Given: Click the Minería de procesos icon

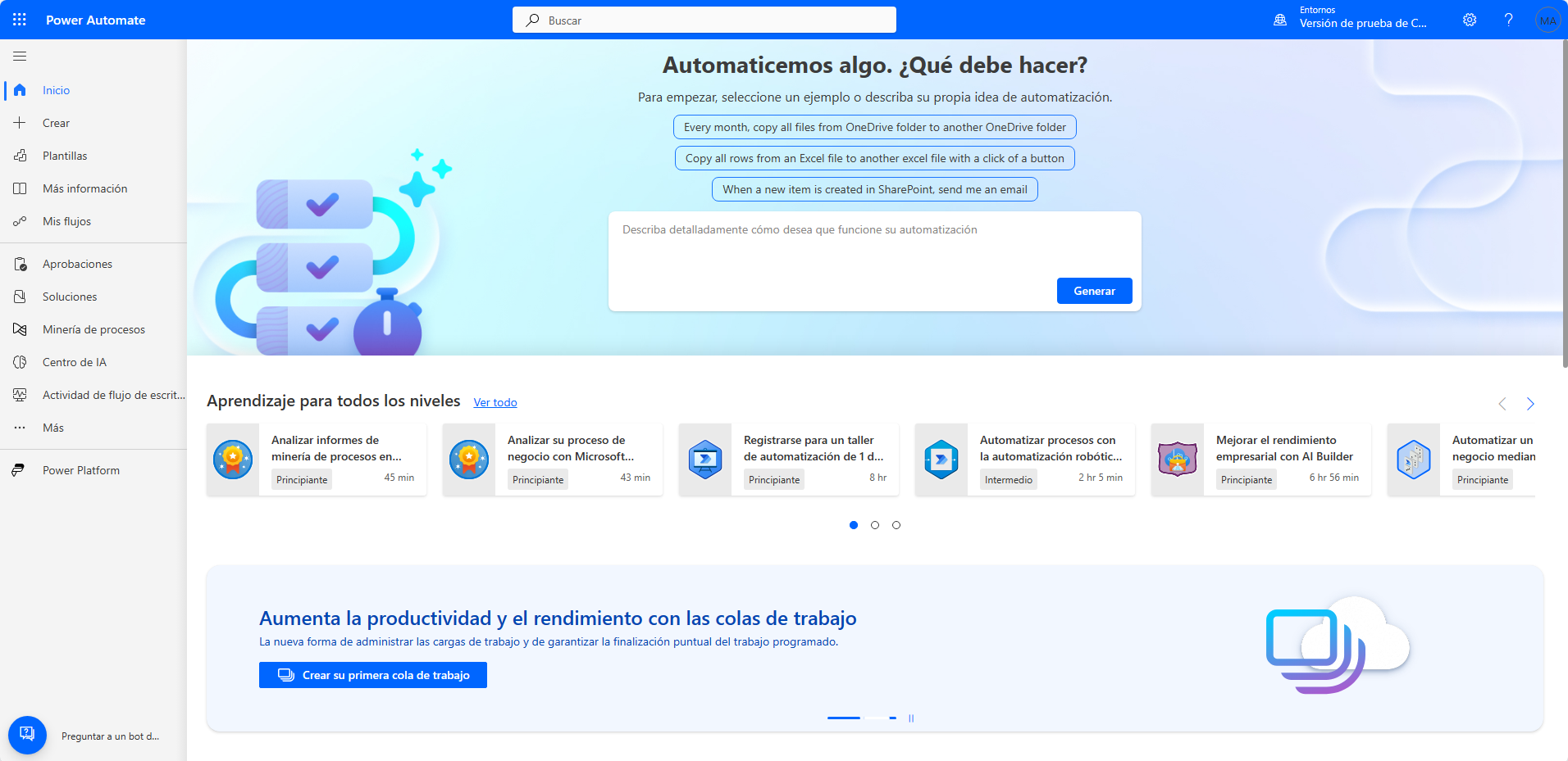Looking at the screenshot, I should [x=20, y=329].
